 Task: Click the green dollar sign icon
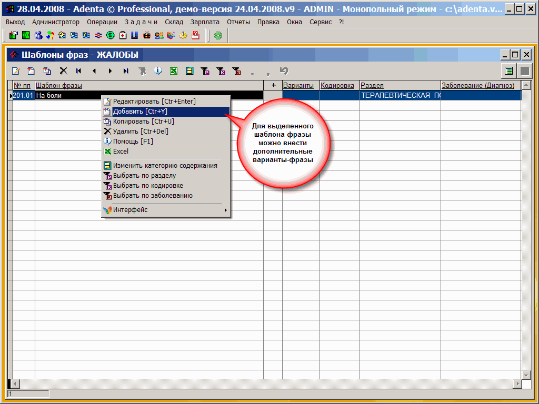tap(111, 35)
